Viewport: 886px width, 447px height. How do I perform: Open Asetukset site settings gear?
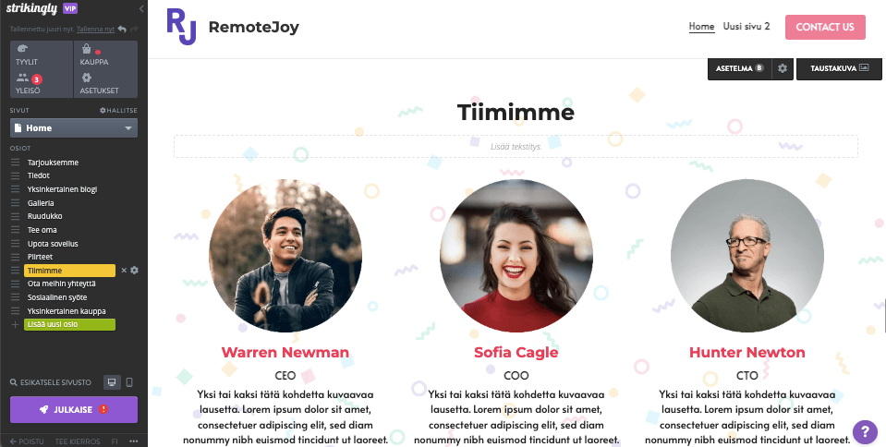[105, 84]
